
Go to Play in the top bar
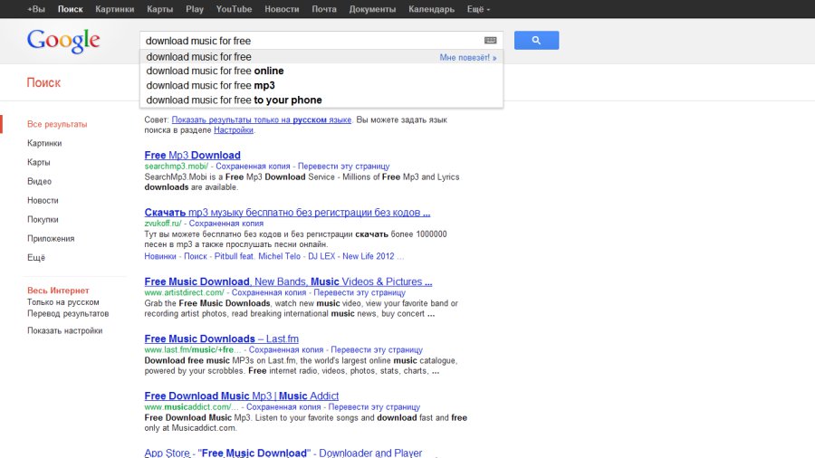[x=195, y=9]
